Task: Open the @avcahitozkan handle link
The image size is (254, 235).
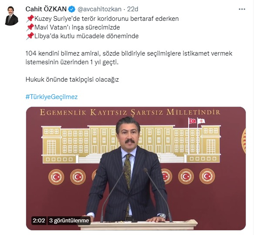Action: click(x=99, y=9)
